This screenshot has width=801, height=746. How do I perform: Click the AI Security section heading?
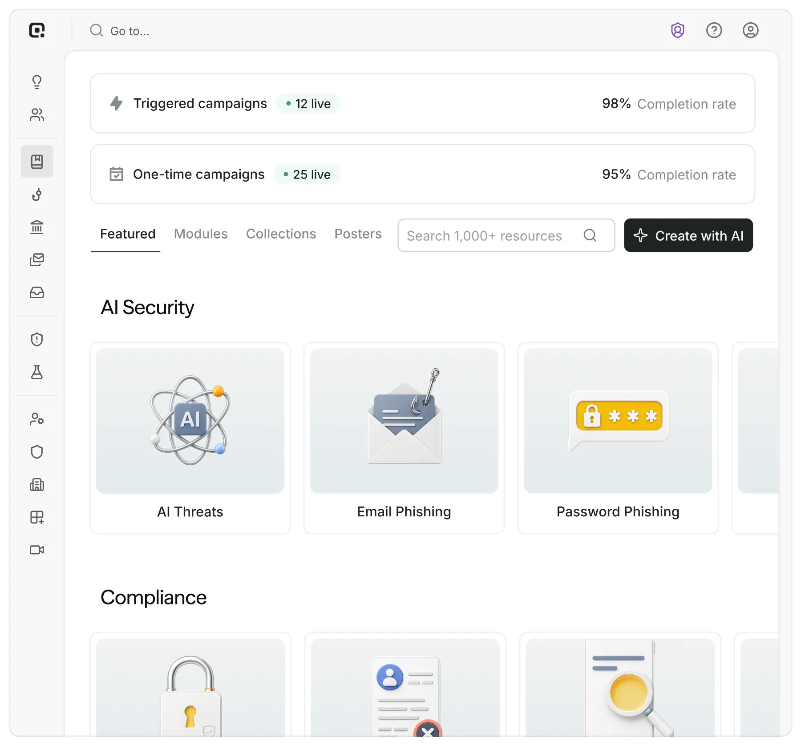(x=147, y=308)
